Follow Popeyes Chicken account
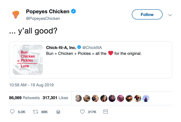 pyautogui.click(x=147, y=15)
